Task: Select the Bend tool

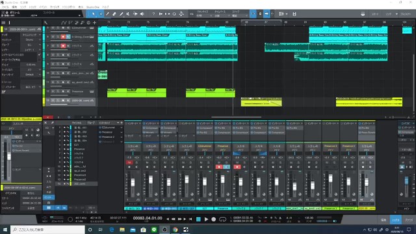Action: click(135, 14)
